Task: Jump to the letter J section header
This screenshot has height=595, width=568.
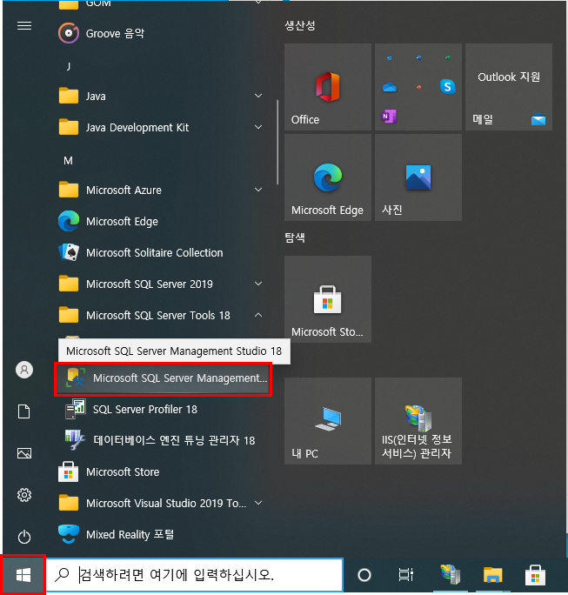Action: pyautogui.click(x=69, y=66)
